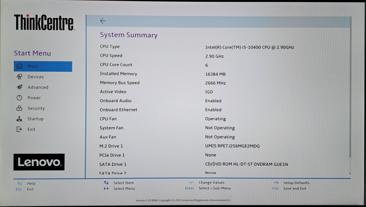This screenshot has width=366, height=207.
Task: Click the padlock icon beside Security
Action: point(19,108)
